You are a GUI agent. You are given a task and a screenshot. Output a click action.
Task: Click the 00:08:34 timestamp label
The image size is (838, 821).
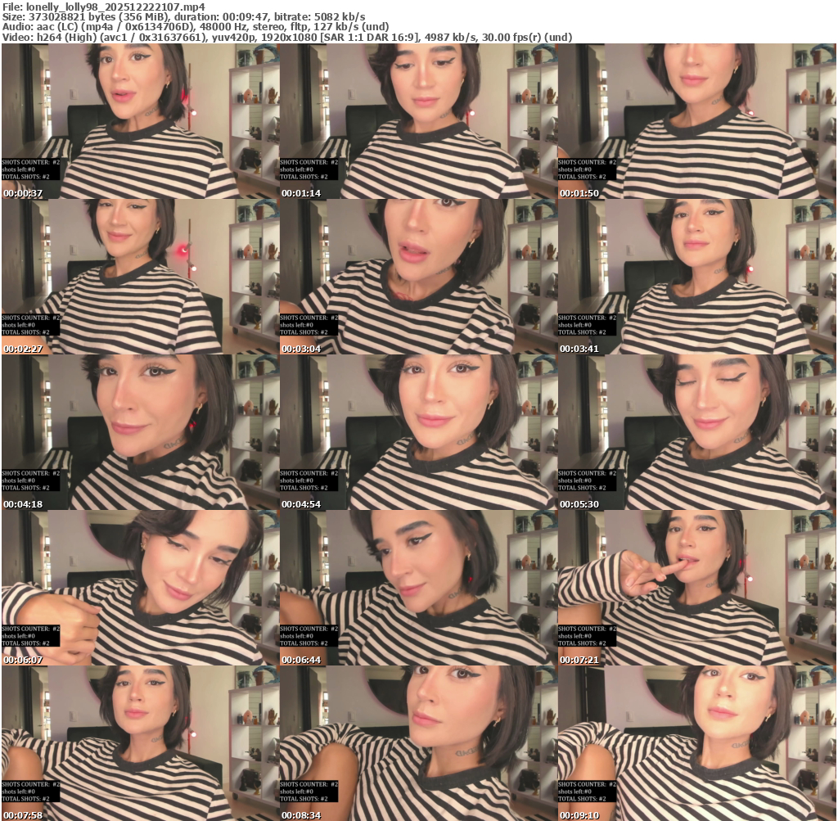(x=301, y=815)
